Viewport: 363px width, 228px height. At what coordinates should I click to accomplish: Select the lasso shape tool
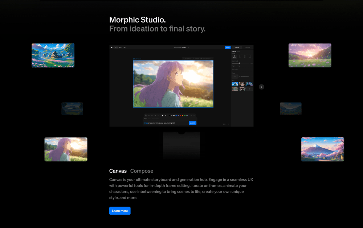[149, 115]
